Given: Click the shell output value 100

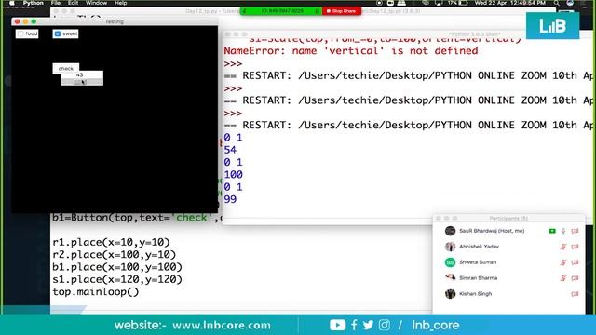Looking at the screenshot, I should pos(233,174).
